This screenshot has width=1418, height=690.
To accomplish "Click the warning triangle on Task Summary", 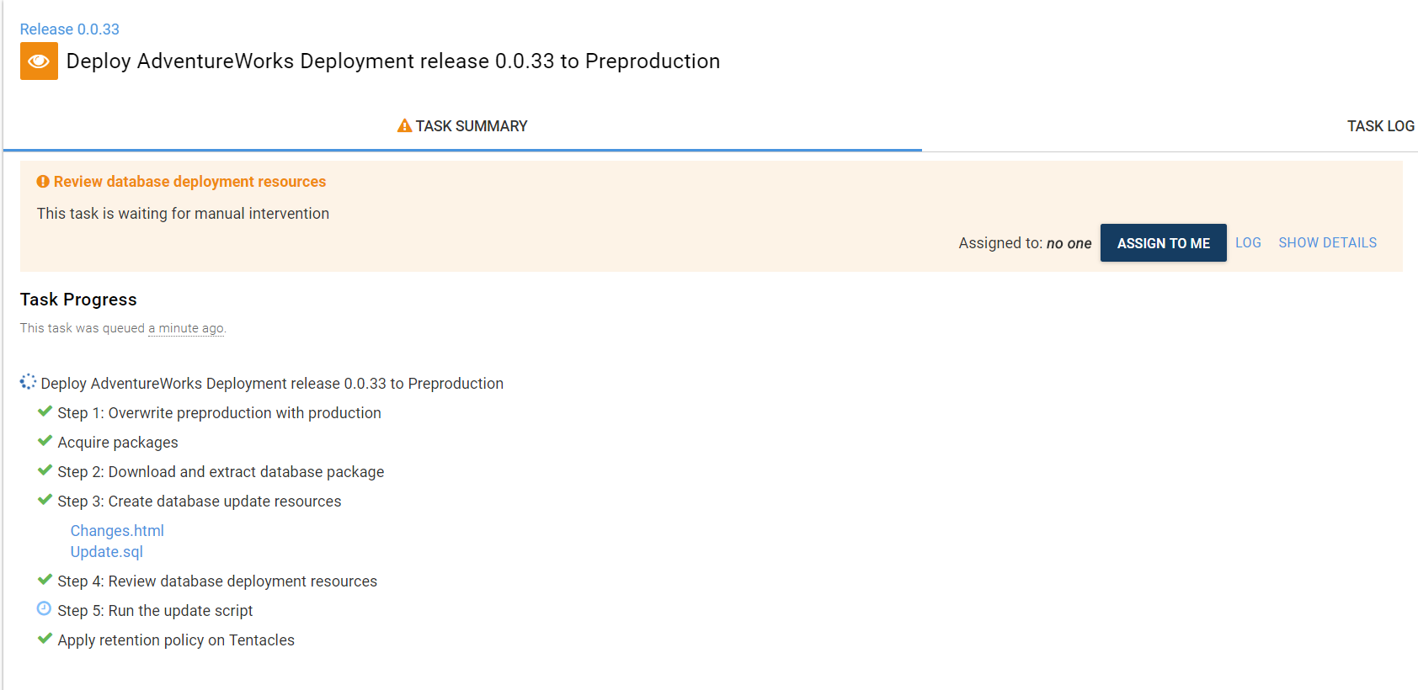I will 404,126.
